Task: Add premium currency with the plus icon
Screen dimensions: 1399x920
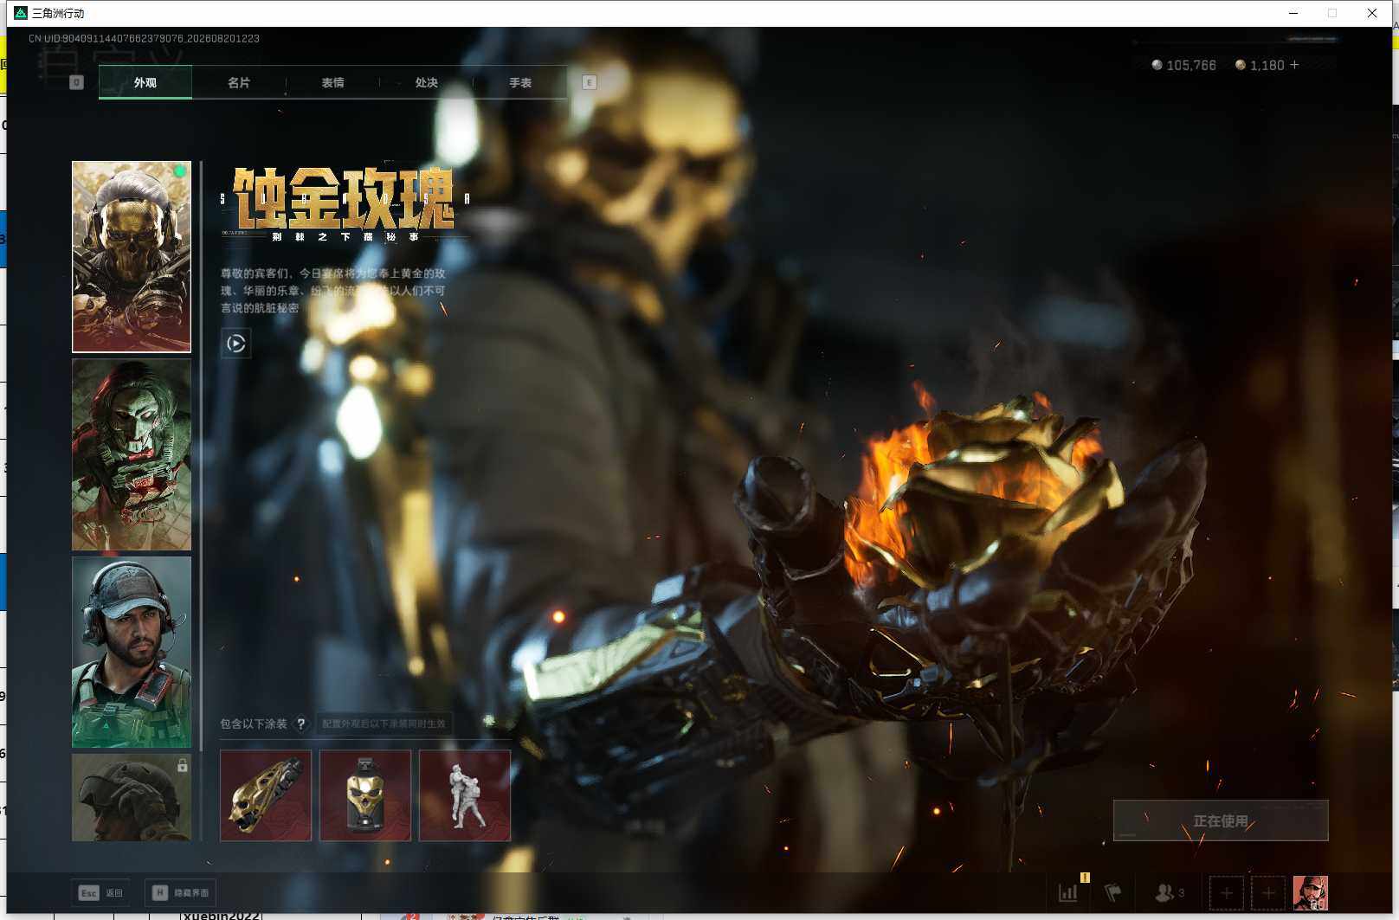Action: pyautogui.click(x=1294, y=65)
